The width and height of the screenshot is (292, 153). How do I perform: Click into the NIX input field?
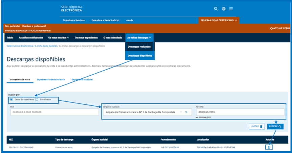[52, 112]
